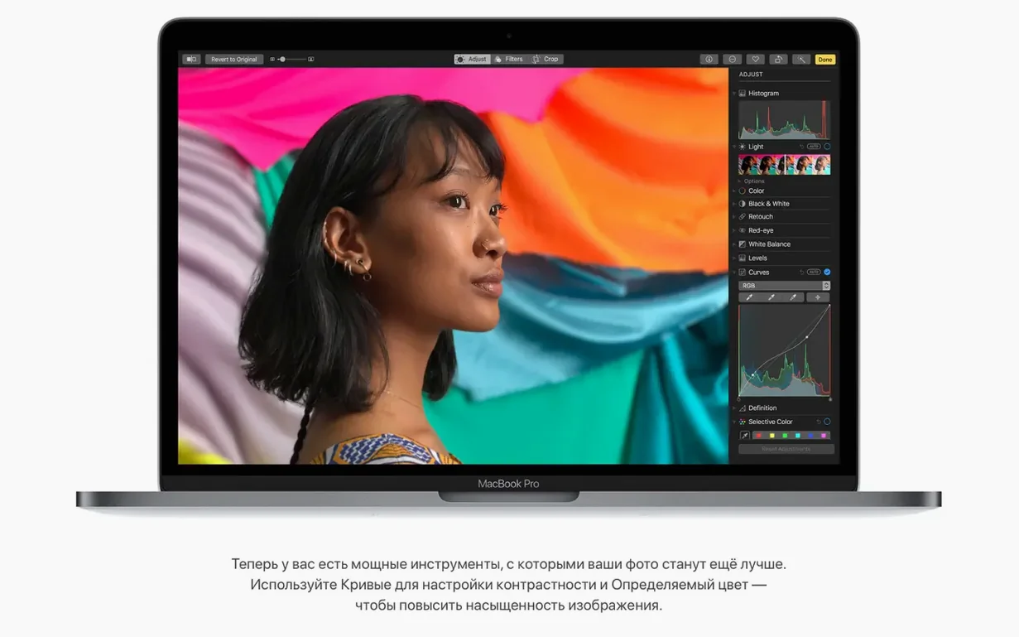Image resolution: width=1019 pixels, height=637 pixels.
Task: Mark photo as Favorite with heart icon
Action: coord(755,60)
